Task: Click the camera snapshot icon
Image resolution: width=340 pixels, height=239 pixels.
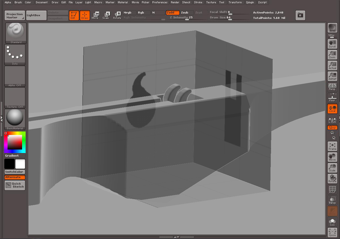Action: [300, 15]
